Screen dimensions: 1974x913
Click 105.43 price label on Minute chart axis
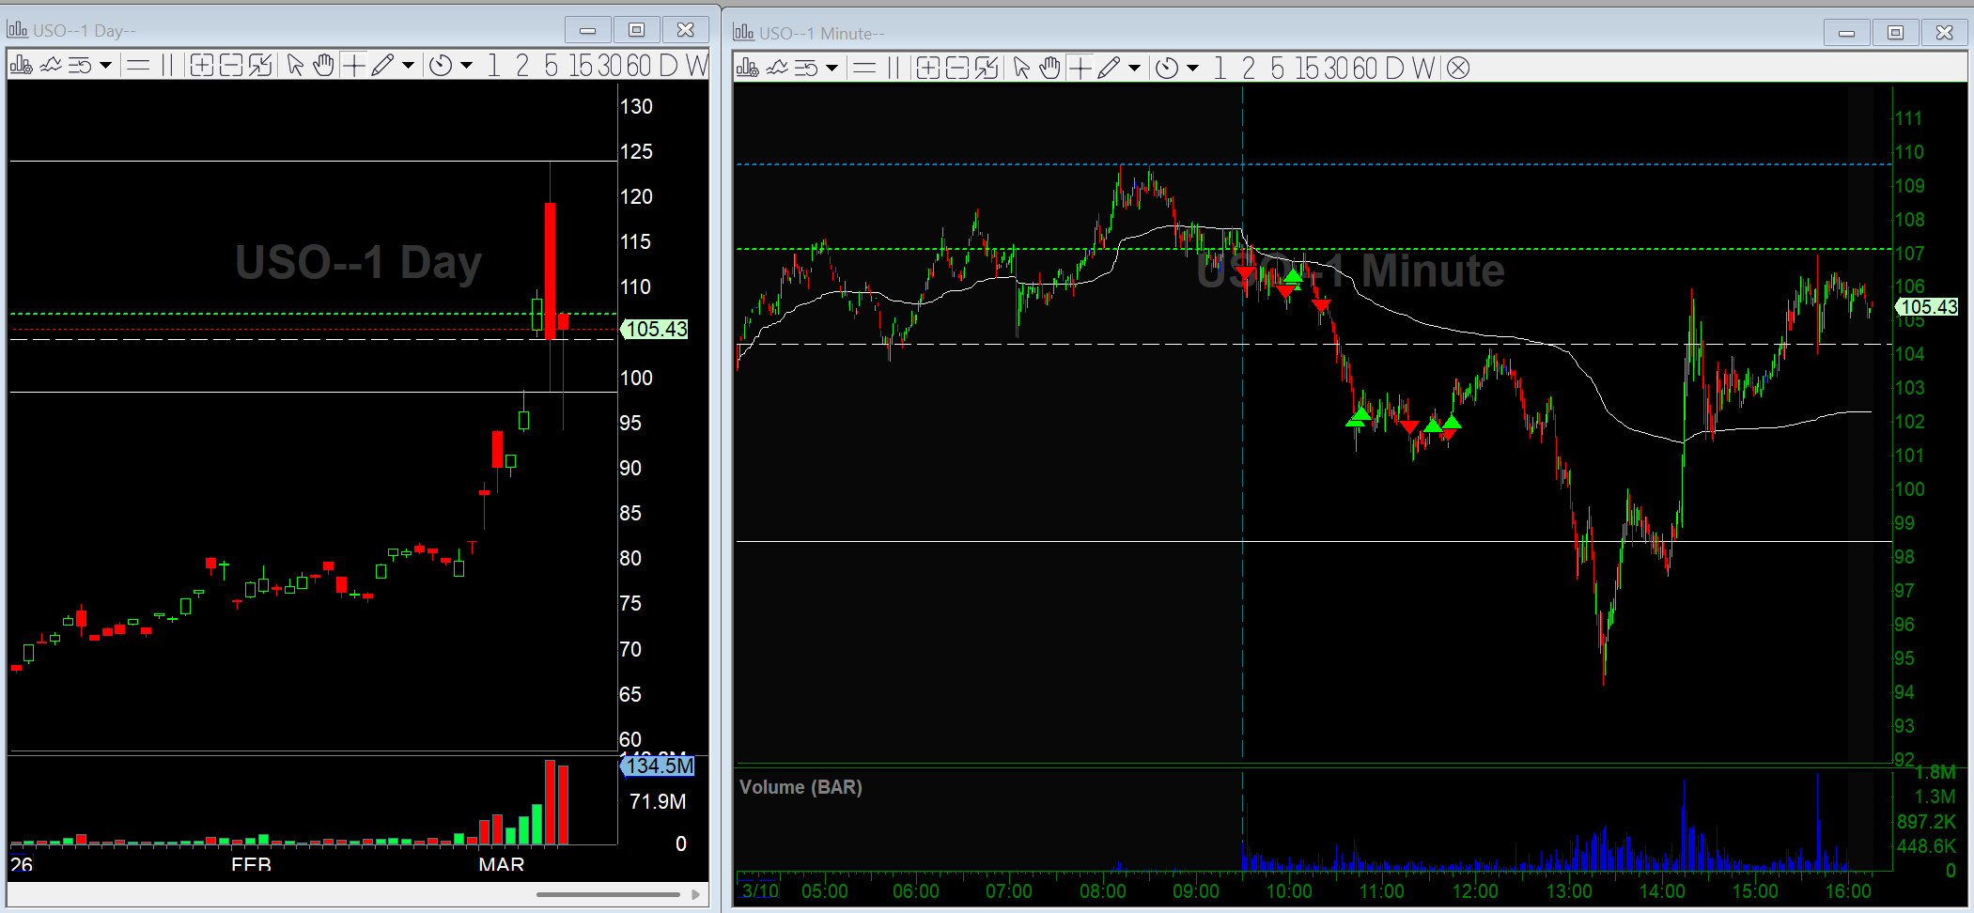[x=1927, y=307]
